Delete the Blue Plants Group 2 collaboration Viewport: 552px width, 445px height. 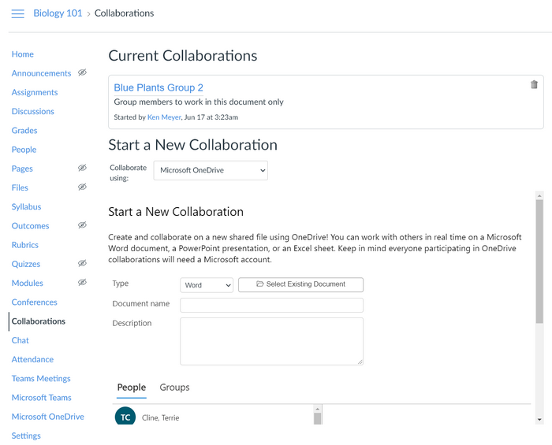534,84
